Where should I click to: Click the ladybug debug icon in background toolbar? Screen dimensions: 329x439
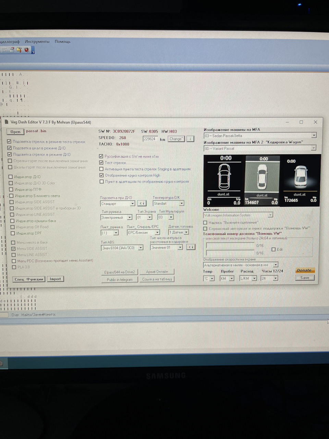point(26,50)
